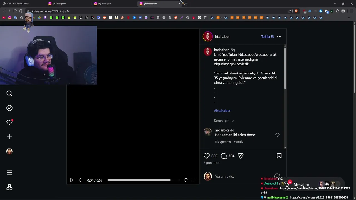
Task: Mute or unmute the video audio
Action: pyautogui.click(x=80, y=180)
